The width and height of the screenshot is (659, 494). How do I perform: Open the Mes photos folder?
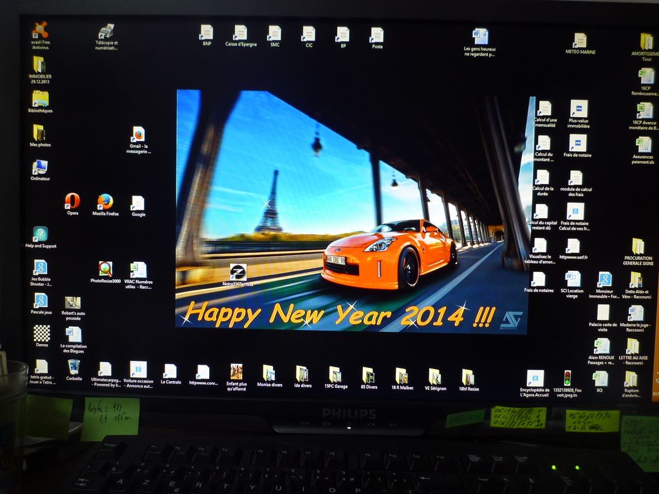click(x=39, y=133)
